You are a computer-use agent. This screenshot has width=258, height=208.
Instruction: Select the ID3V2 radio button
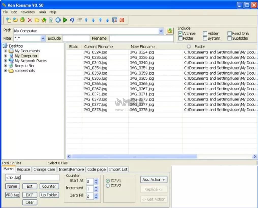108,186
